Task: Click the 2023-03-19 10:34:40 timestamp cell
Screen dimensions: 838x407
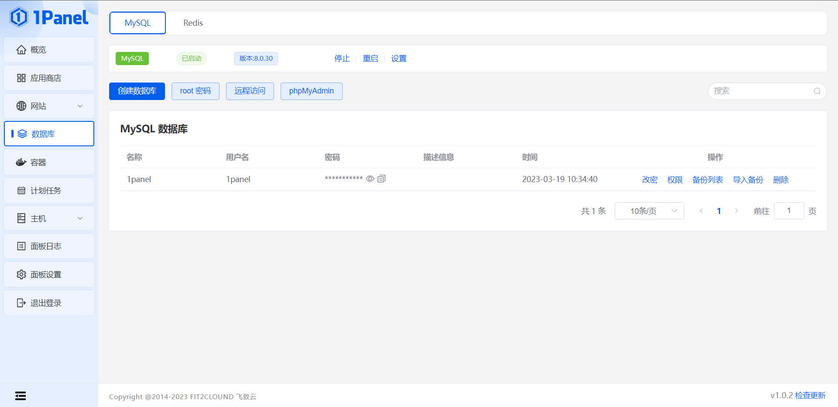Action: (x=560, y=179)
